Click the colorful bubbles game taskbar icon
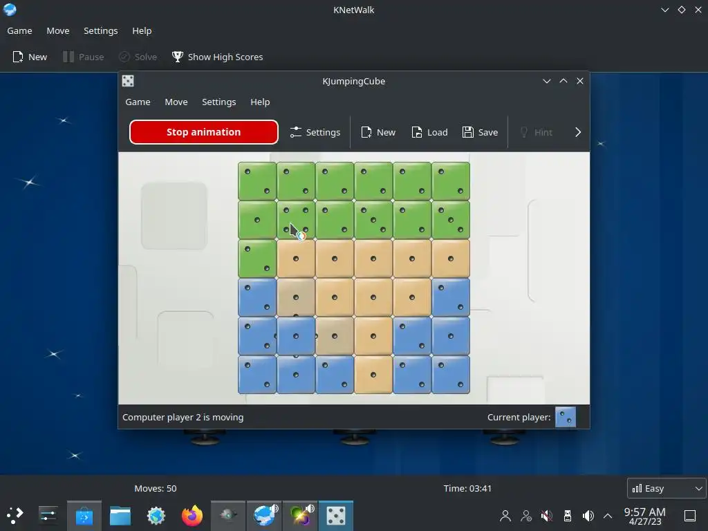Image resolution: width=708 pixels, height=531 pixels. 300,516
